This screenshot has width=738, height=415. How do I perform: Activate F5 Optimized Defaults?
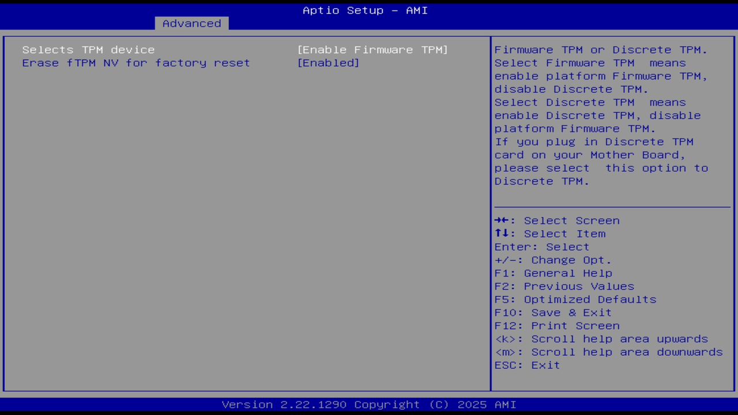click(x=575, y=299)
